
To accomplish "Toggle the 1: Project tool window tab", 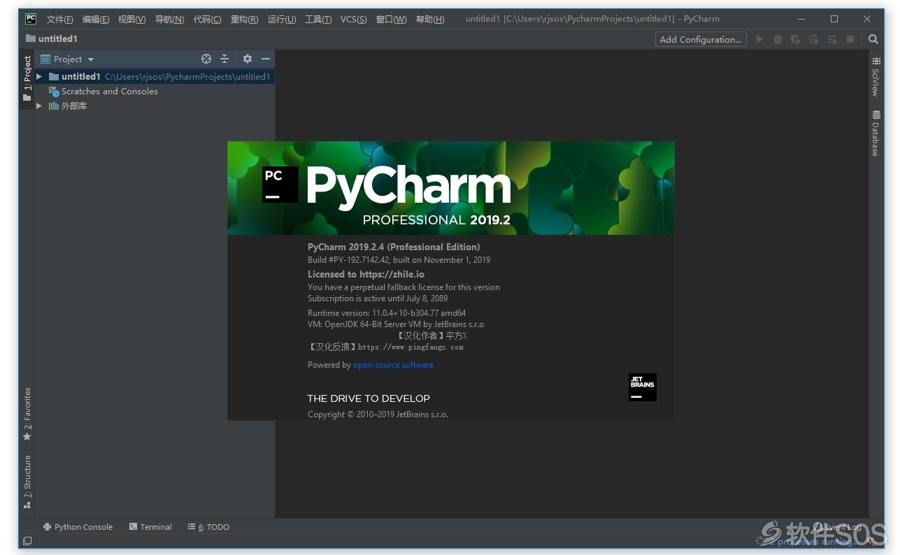I will click(x=27, y=79).
